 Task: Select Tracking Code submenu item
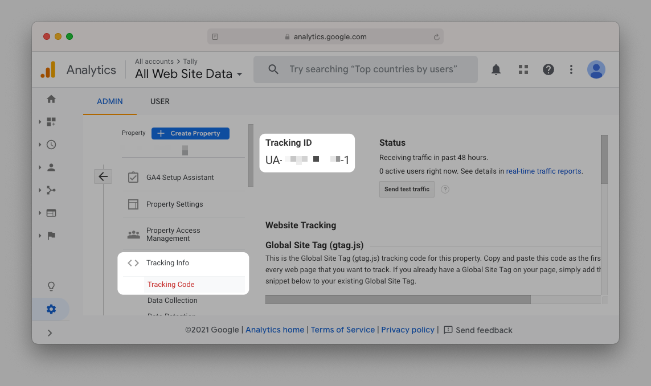coord(171,284)
